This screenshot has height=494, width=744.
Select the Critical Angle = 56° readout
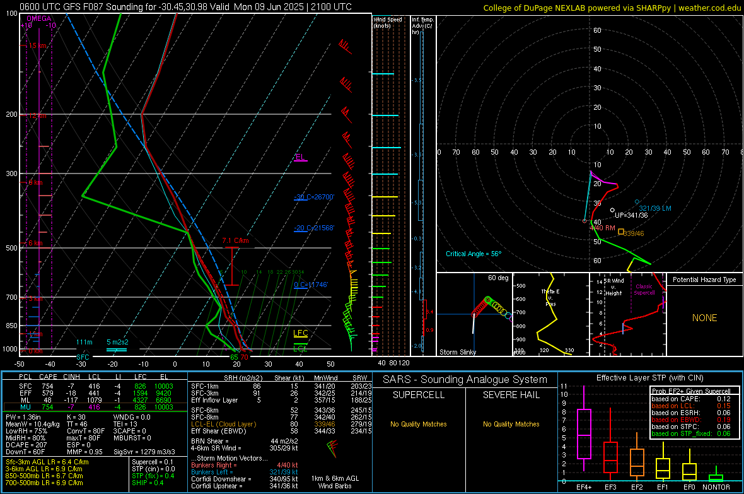474,254
